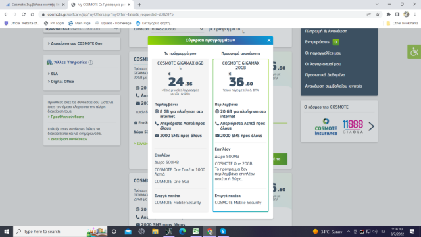Open the taskbar clock and date

(x=397, y=231)
